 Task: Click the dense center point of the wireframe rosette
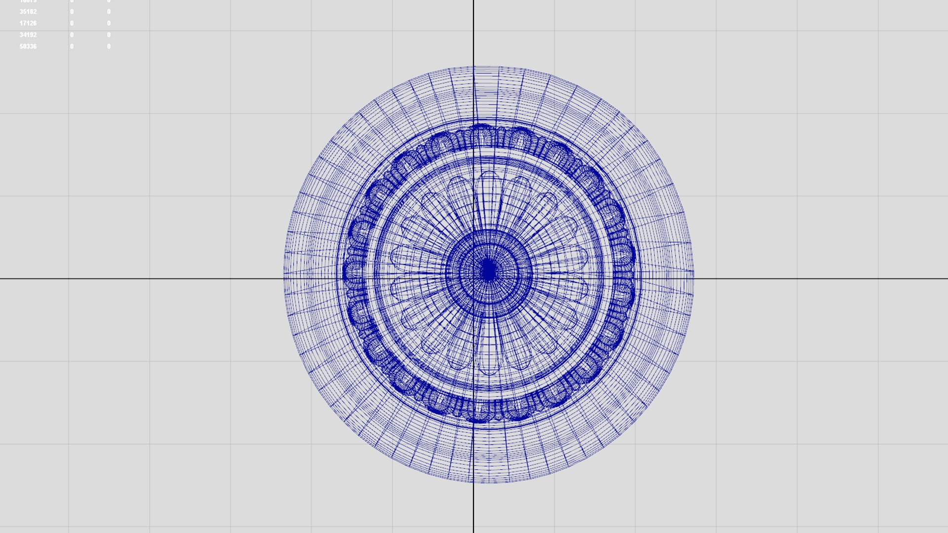point(488,270)
